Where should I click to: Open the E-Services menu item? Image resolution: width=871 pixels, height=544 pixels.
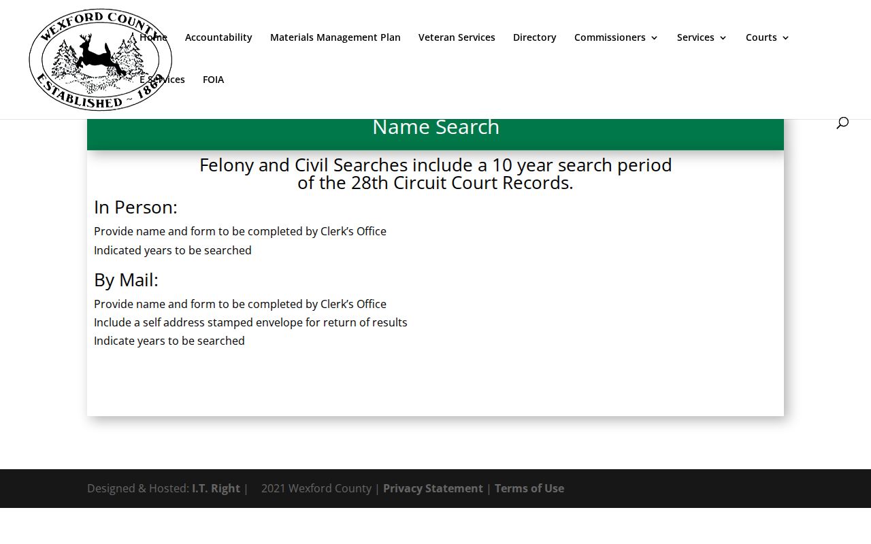click(x=162, y=80)
